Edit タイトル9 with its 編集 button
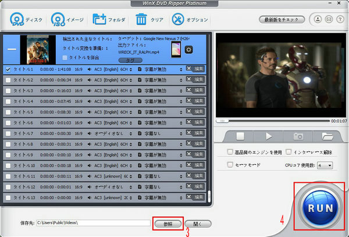The width and height of the screenshot is (349, 237). click(195, 154)
